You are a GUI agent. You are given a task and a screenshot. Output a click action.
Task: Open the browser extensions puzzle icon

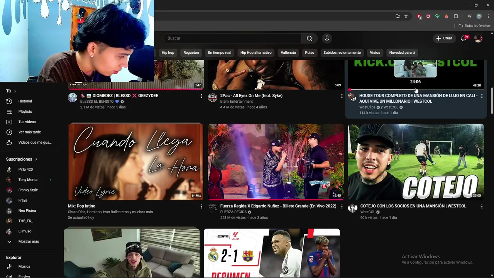tap(456, 16)
